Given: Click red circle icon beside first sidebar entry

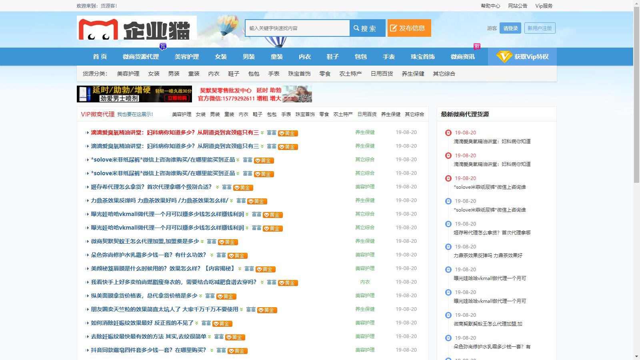Looking at the screenshot, I should (x=448, y=133).
